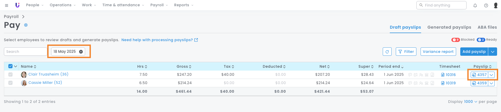501x112 pixels.
Task: Open the user profile icon
Action: (x=496, y=5)
